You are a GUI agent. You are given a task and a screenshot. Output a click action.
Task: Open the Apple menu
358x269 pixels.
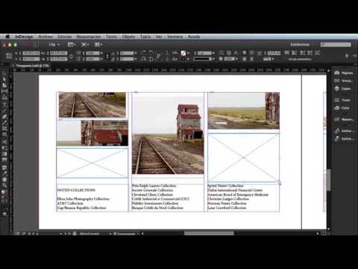7,37
